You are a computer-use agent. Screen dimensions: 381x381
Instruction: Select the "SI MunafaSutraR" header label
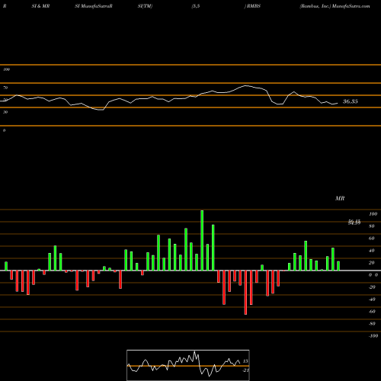(94, 6)
